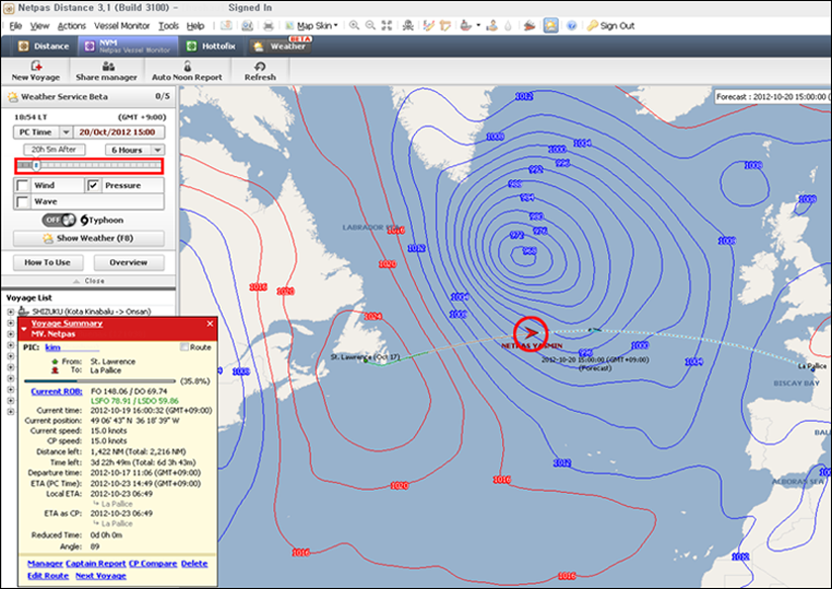Open the 6 Hours interval dropdown
The image size is (832, 589).
tap(157, 150)
